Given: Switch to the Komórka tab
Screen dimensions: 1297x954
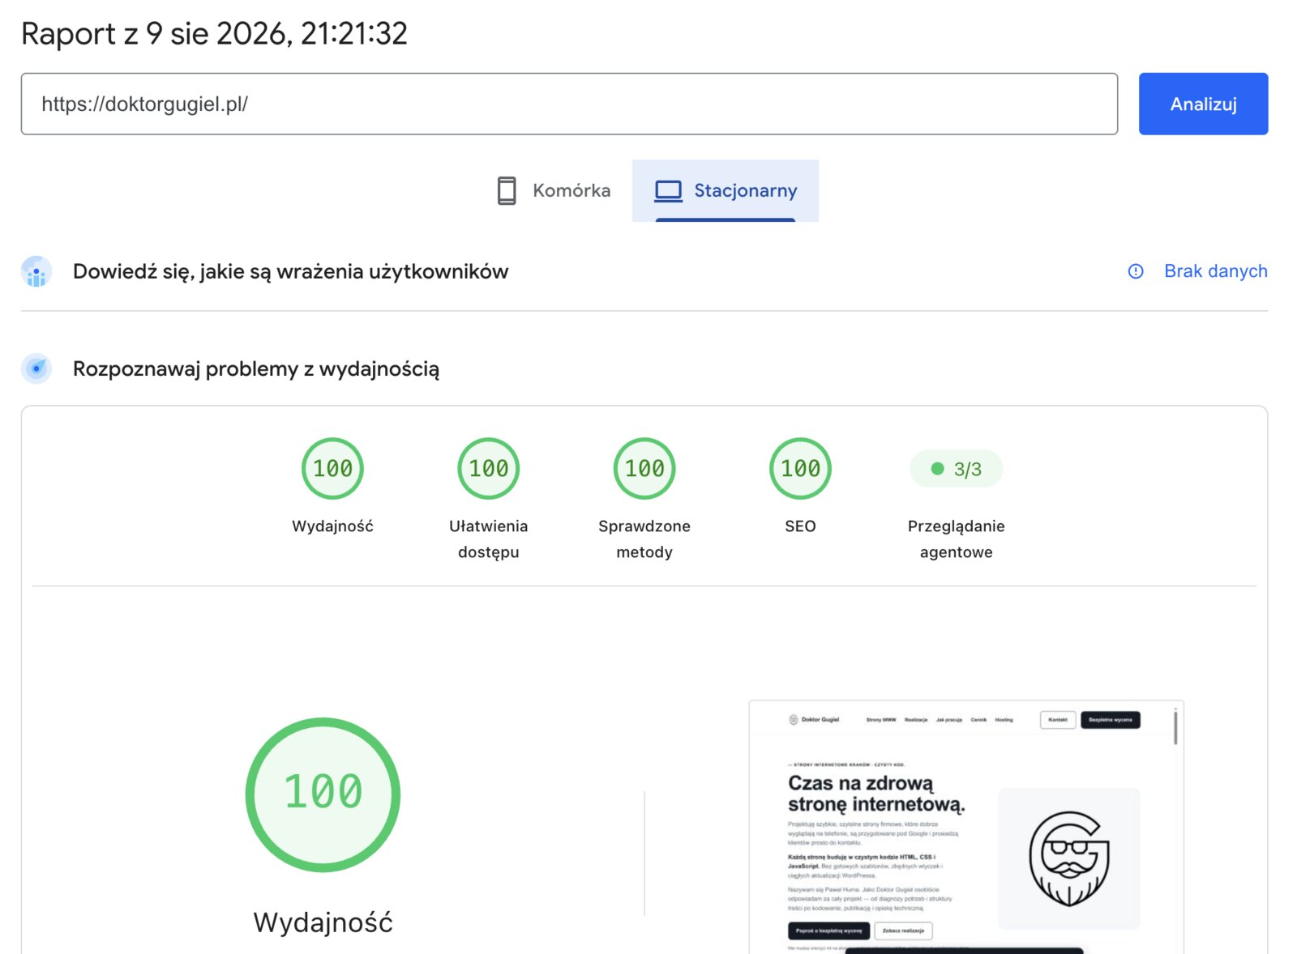Looking at the screenshot, I should click(x=554, y=190).
